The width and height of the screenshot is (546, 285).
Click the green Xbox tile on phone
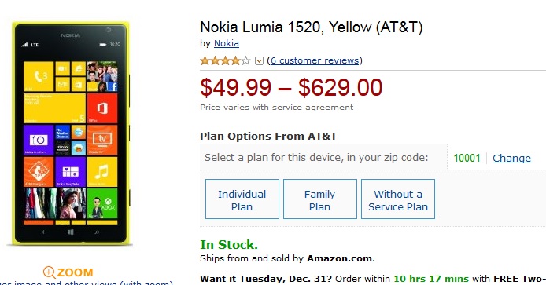point(102,203)
